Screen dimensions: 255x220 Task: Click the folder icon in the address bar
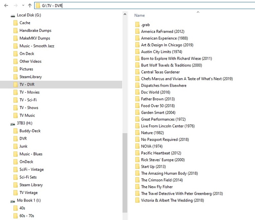pos(38,6)
